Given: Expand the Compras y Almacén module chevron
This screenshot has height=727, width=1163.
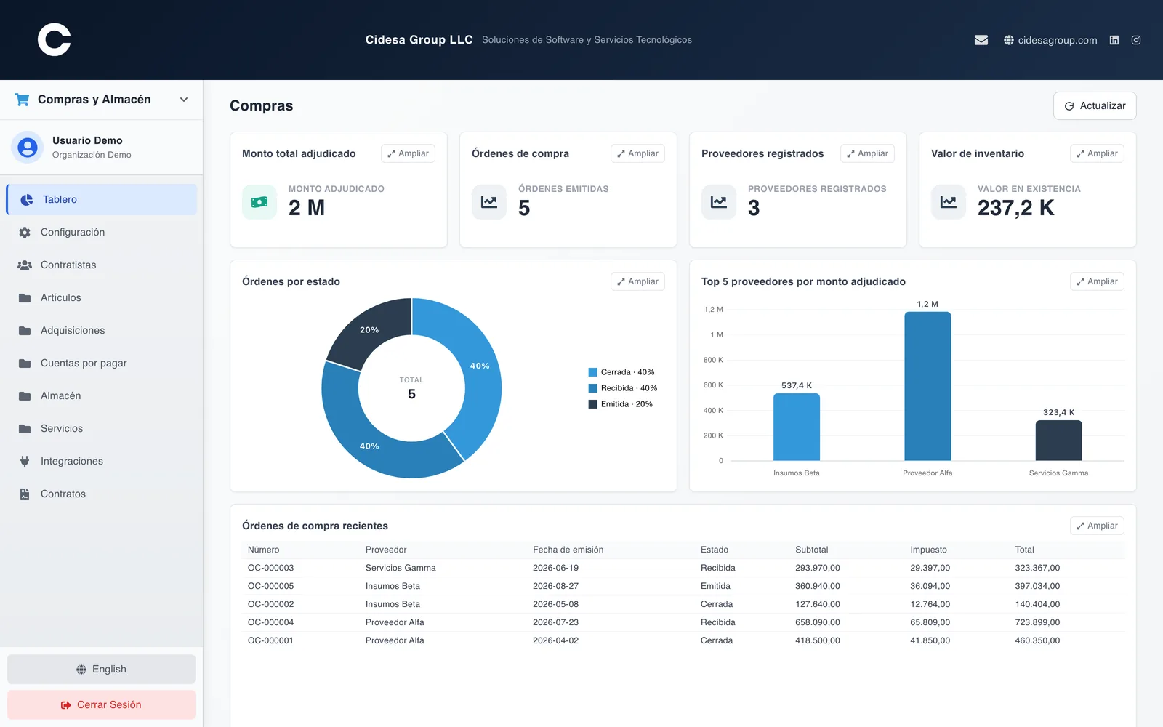Looking at the screenshot, I should (x=184, y=100).
